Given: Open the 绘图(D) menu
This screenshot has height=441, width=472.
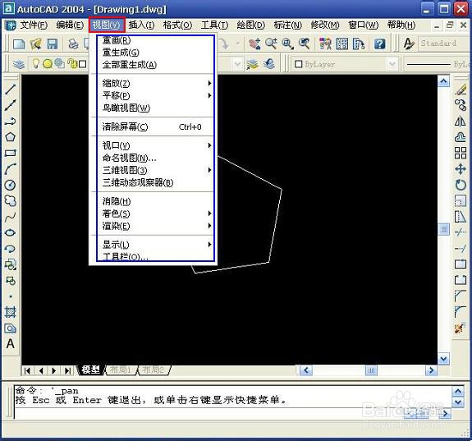Looking at the screenshot, I should point(250,25).
